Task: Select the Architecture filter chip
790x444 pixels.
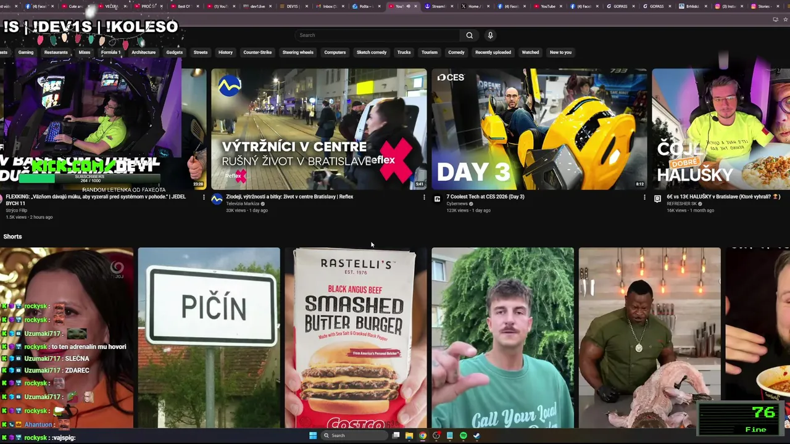Action: [143, 52]
